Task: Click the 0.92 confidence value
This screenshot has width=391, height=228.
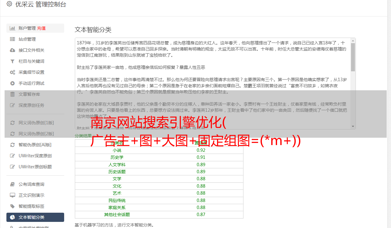Action: tap(201, 150)
